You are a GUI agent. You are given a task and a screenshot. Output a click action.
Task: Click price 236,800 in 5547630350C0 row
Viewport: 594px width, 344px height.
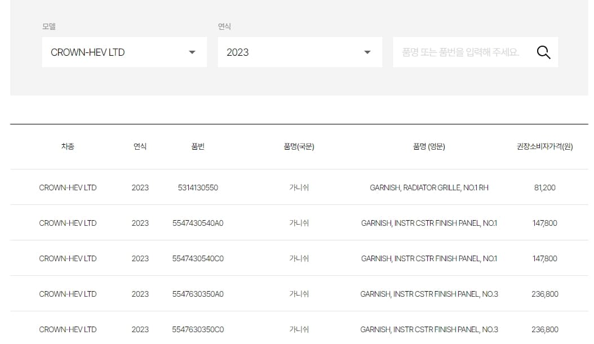pos(545,329)
